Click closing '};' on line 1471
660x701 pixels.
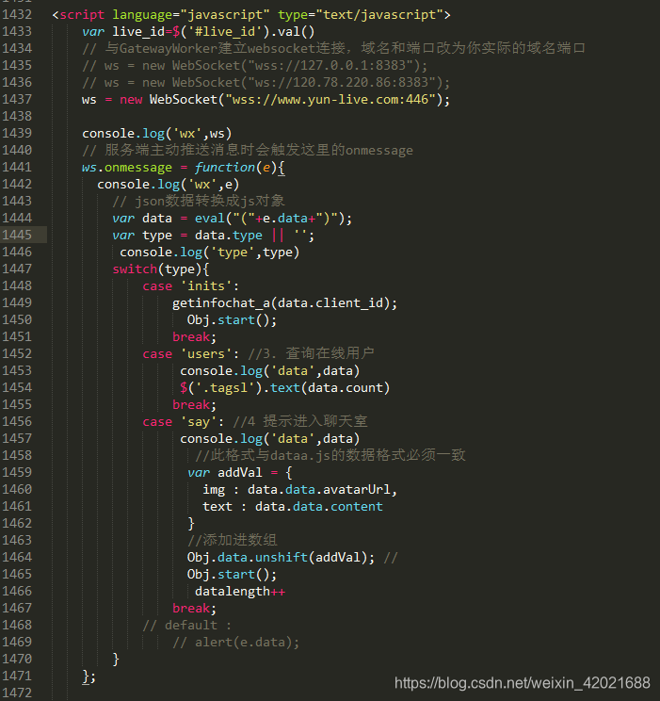pos(89,677)
